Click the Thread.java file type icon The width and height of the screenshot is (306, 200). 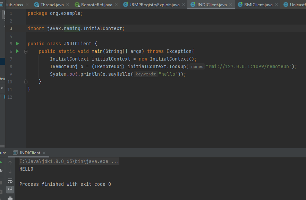click(x=36, y=4)
